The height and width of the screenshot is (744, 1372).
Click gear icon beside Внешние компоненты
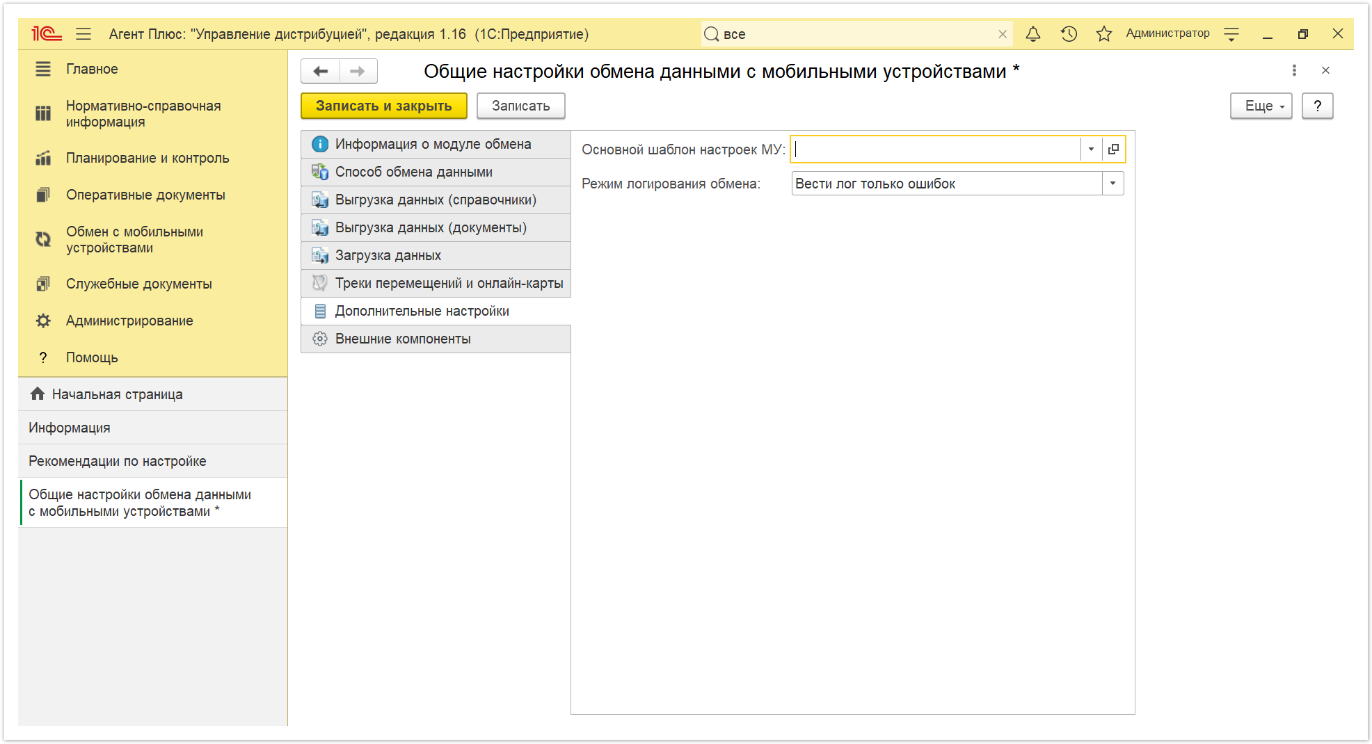pos(320,339)
